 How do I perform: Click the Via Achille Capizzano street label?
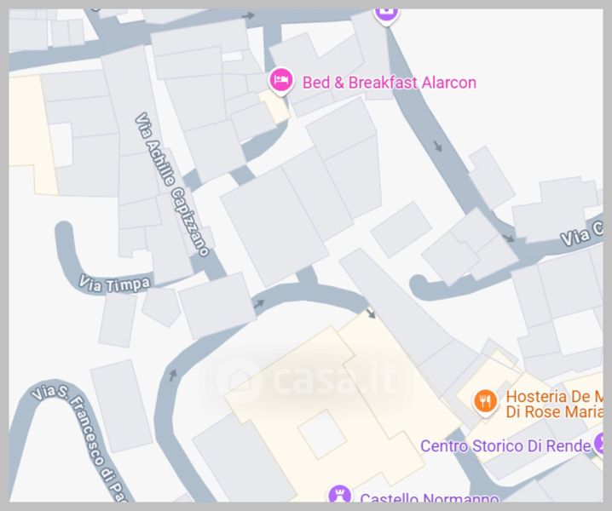pos(172,185)
